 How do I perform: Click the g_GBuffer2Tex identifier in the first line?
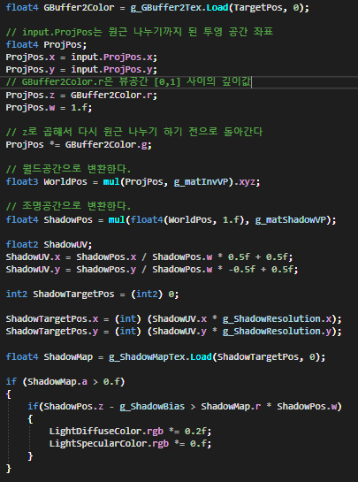[166, 8]
